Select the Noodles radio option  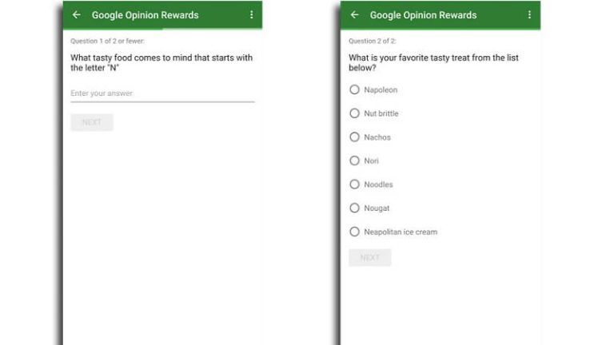[x=354, y=184]
